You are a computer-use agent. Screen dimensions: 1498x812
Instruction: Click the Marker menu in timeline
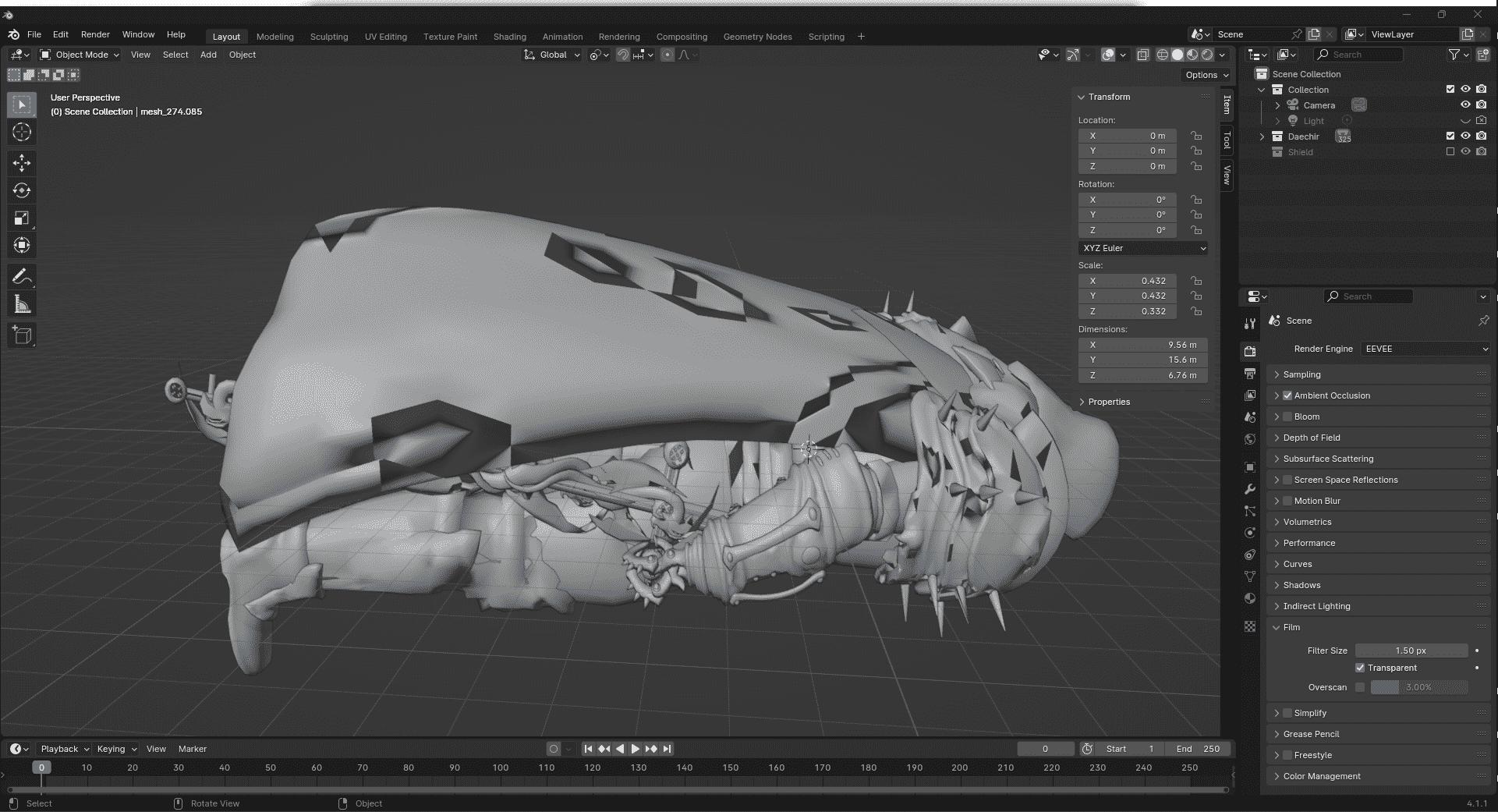(x=193, y=749)
